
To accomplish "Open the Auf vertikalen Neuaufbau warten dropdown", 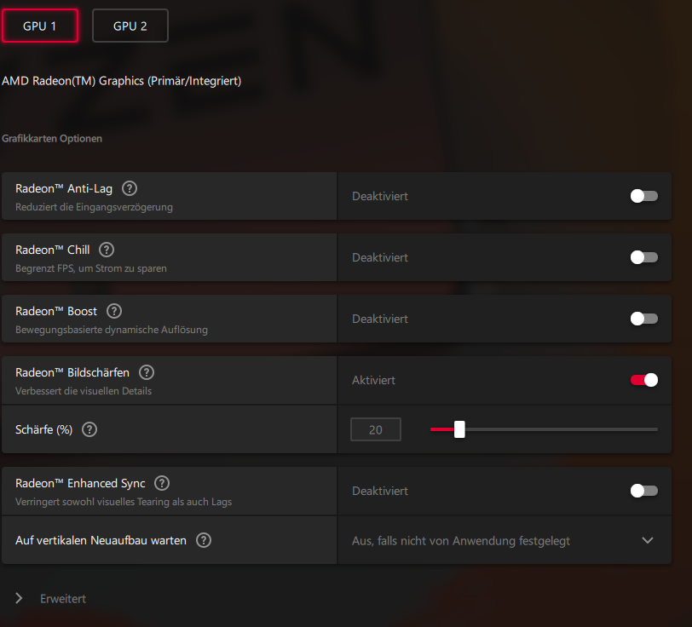I will [505, 540].
